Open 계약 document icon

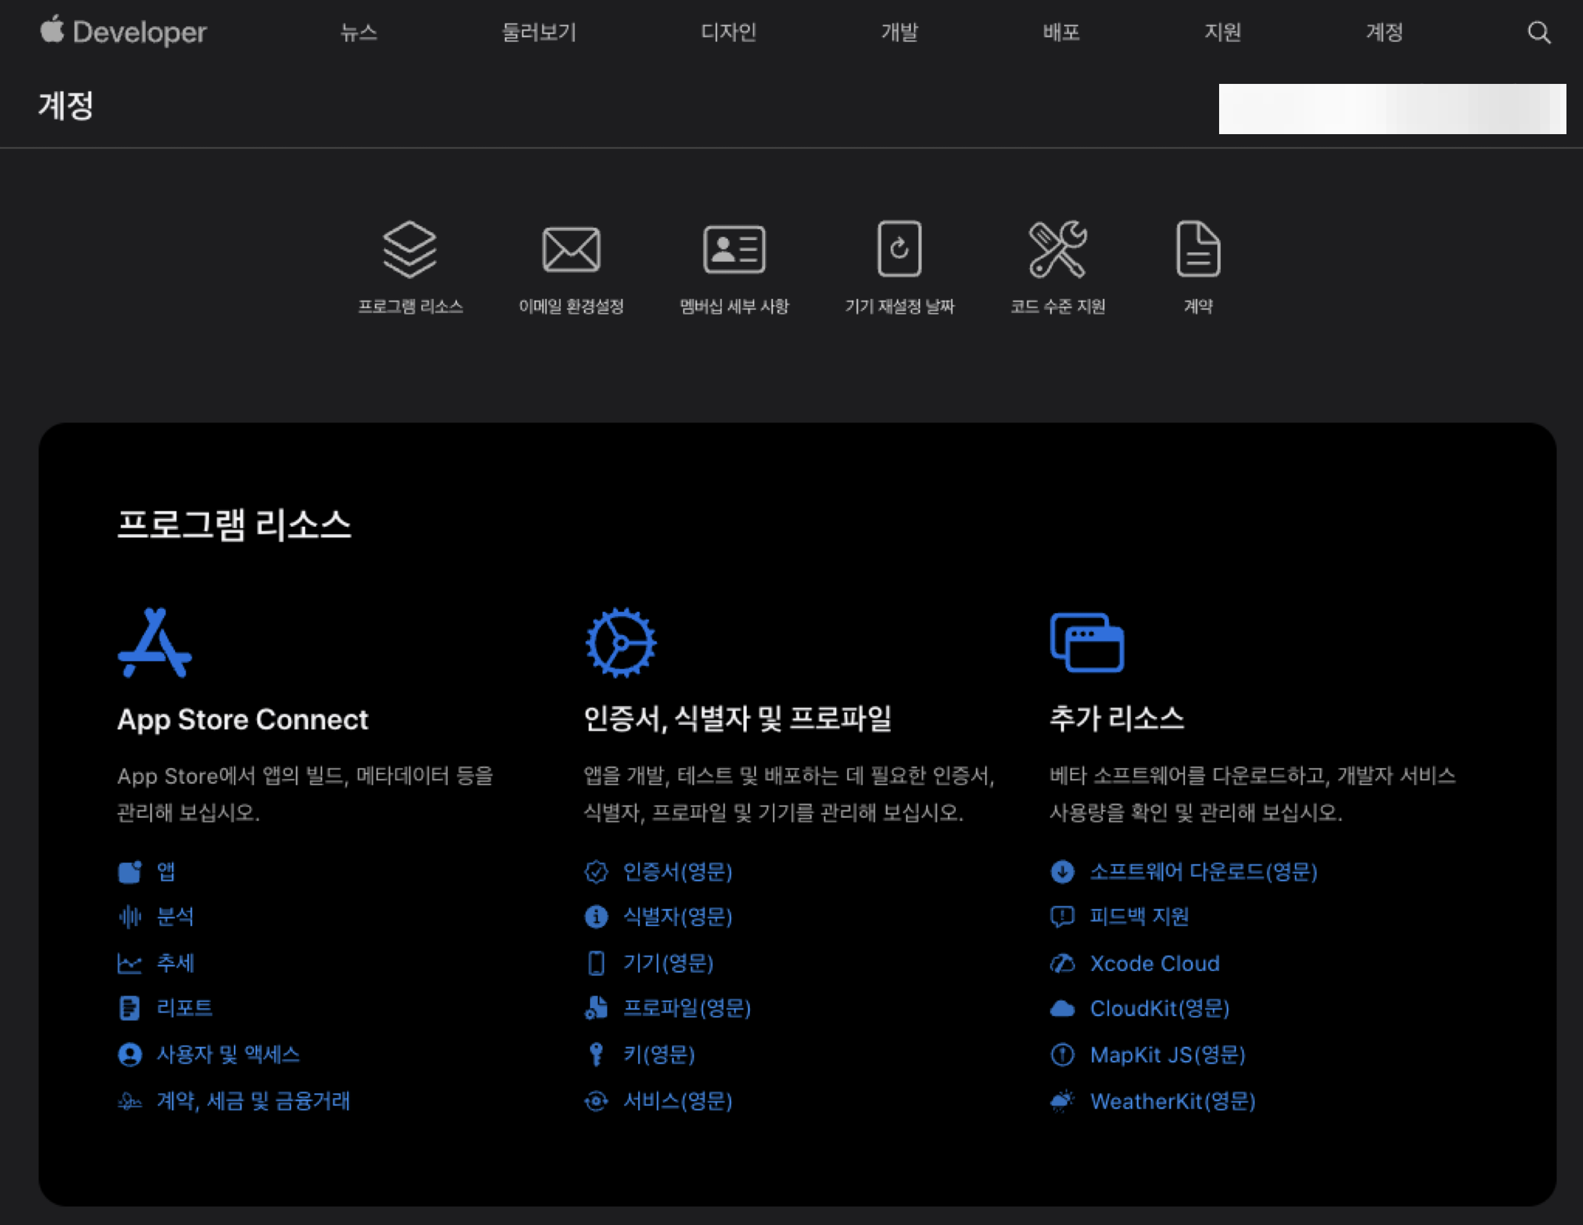pyautogui.click(x=1198, y=249)
